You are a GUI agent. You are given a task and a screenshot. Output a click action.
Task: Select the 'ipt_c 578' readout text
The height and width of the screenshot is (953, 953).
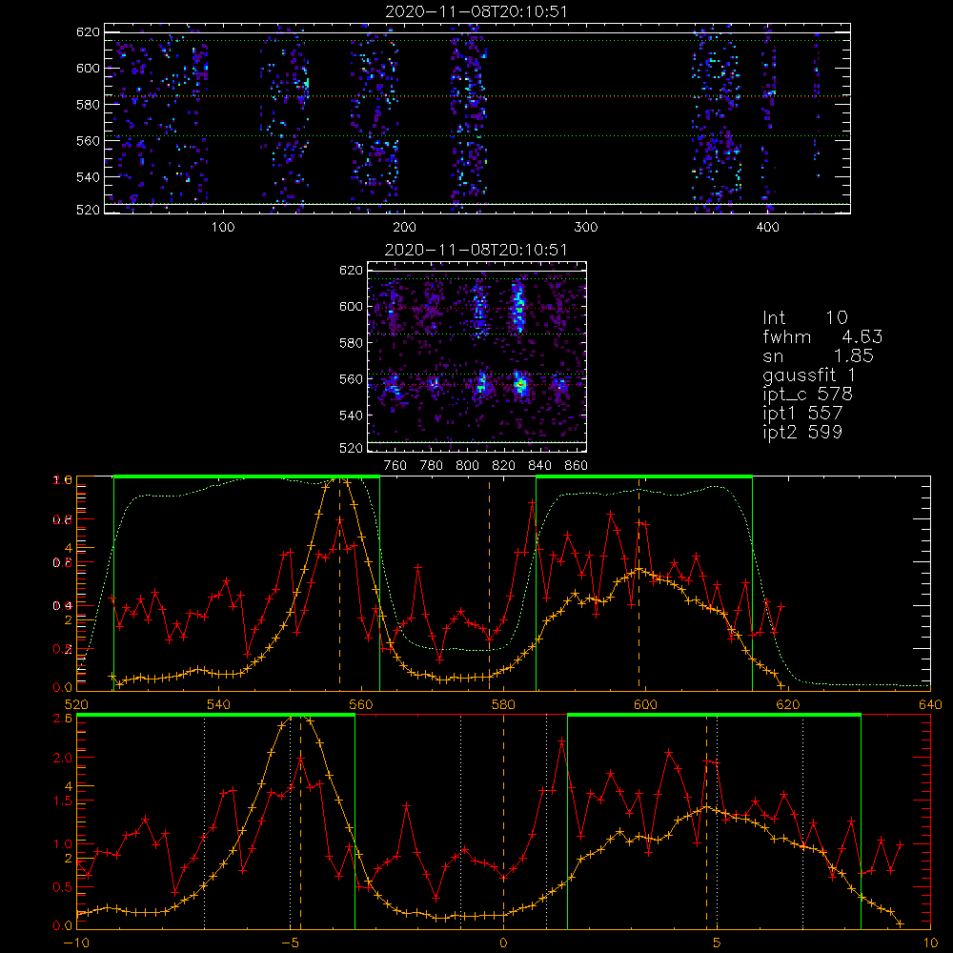point(808,395)
